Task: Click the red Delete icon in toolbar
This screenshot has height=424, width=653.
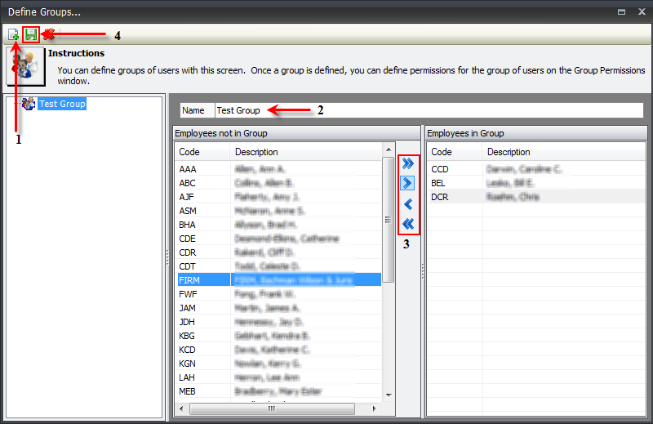Action: (49, 34)
